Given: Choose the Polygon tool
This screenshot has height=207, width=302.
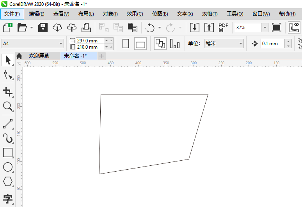Looking at the screenshot, I should click(x=8, y=181).
